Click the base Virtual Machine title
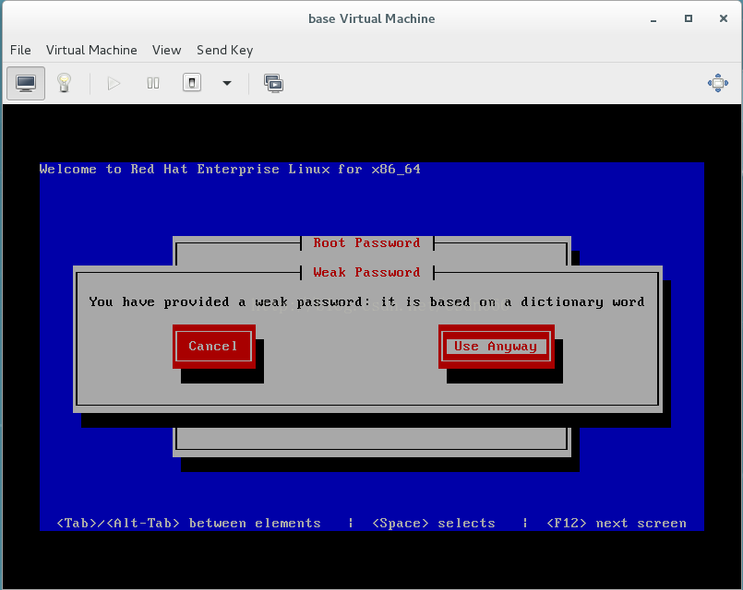743x590 pixels. coord(371,19)
